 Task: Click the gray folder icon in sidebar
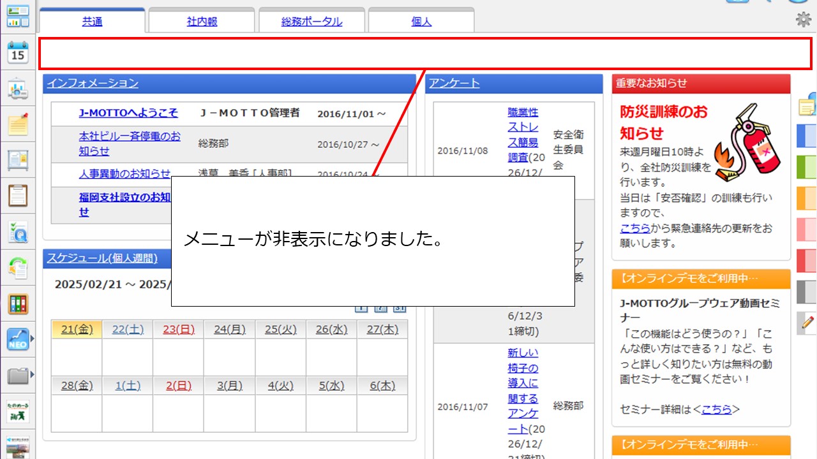pos(17,375)
